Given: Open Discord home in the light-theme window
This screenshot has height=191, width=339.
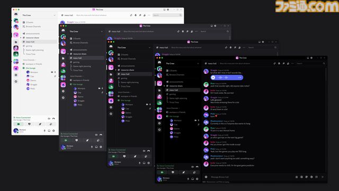Looking at the screenshot, I should 16,14.
